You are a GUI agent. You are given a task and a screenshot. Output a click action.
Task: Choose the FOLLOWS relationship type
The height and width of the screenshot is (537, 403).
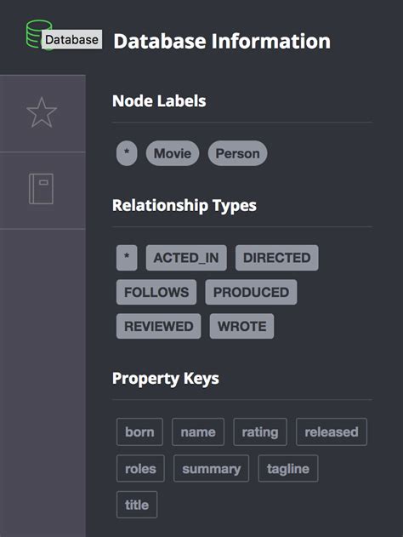[156, 292]
